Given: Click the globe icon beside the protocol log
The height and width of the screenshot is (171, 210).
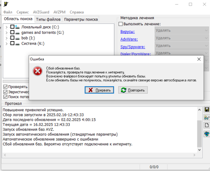Looking at the screenshot, I should (x=206, y=134).
